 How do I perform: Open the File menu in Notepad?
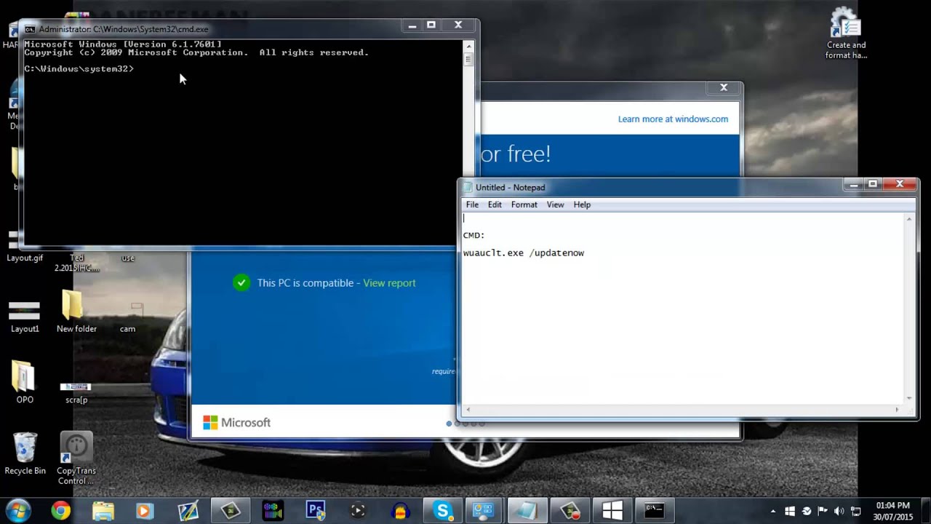[472, 205]
